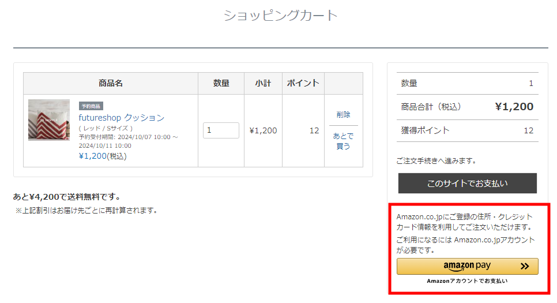Select the 商品名 column header

point(111,83)
